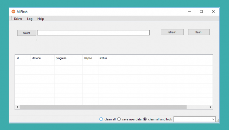
Task: Click the 'id' column header
Action: [23, 58]
